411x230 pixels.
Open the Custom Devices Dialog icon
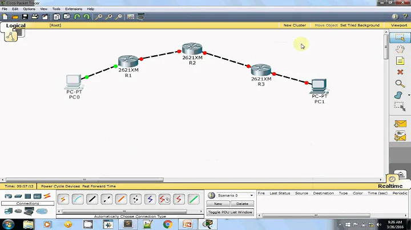coord(140,17)
